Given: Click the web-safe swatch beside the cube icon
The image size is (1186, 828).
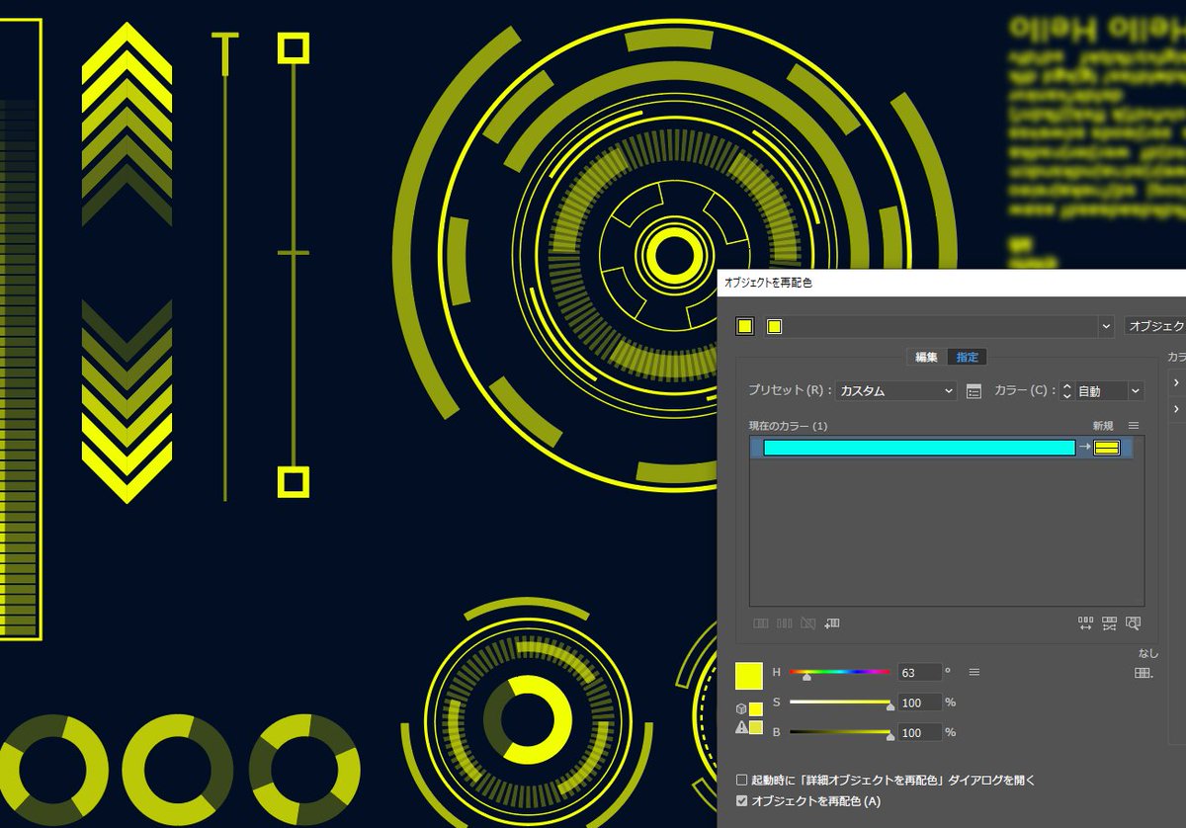Looking at the screenshot, I should pos(756,708).
